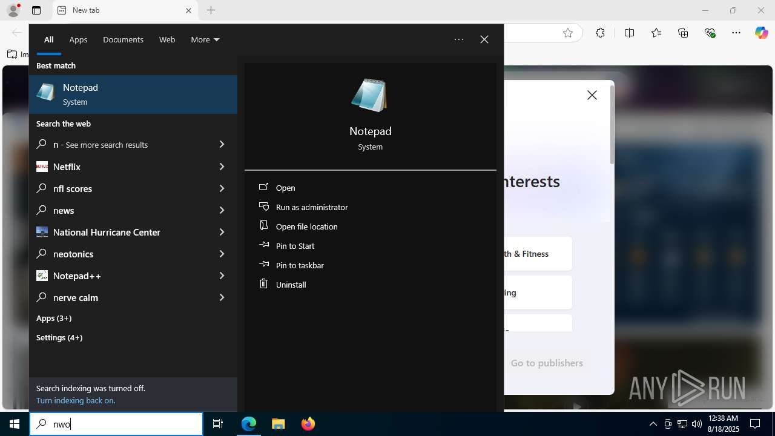Click the volume speaker tray icon
The width and height of the screenshot is (775, 436).
[696, 424]
